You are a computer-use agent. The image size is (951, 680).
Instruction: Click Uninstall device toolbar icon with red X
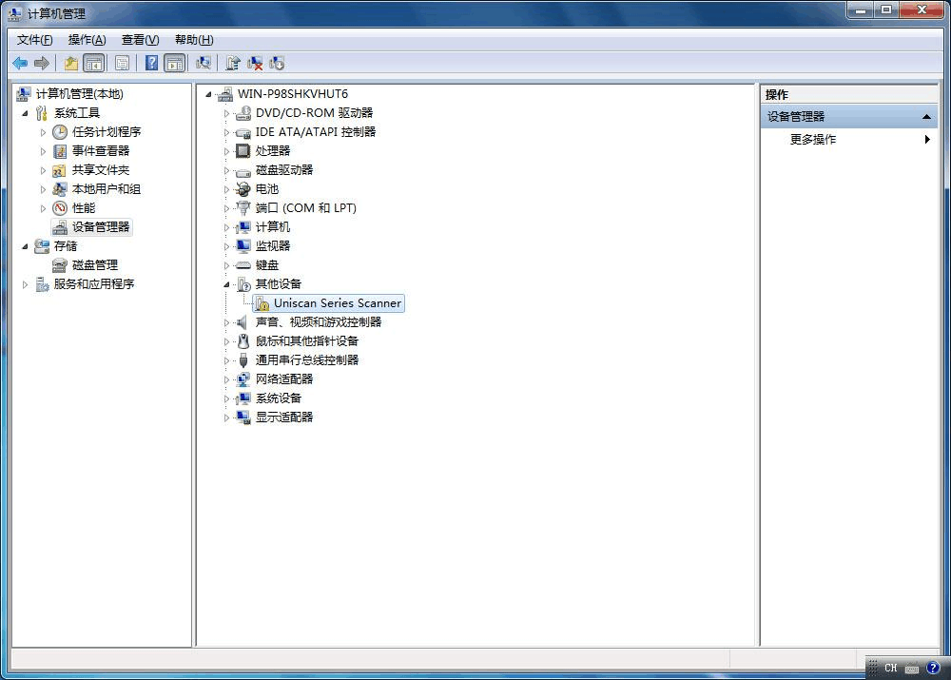click(255, 63)
